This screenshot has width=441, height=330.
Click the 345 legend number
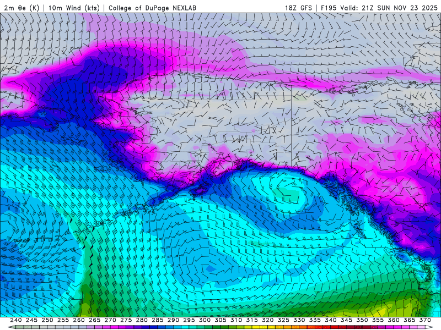(347, 320)
